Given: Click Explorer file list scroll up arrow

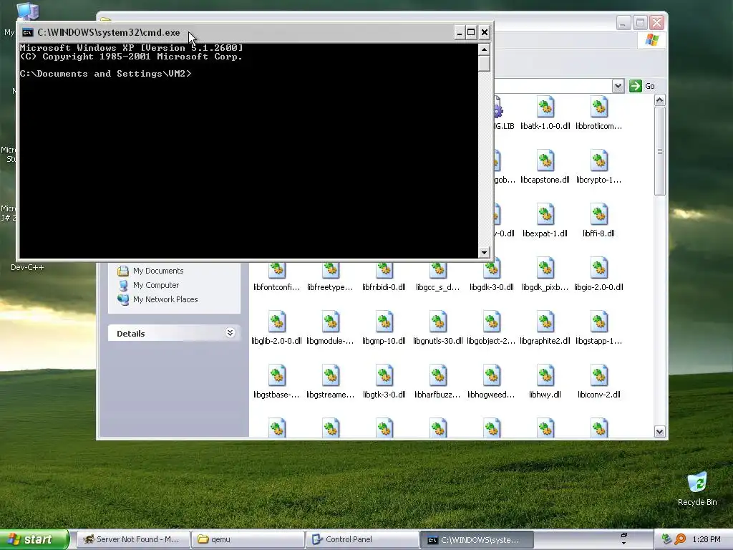Looking at the screenshot, I should 659,100.
